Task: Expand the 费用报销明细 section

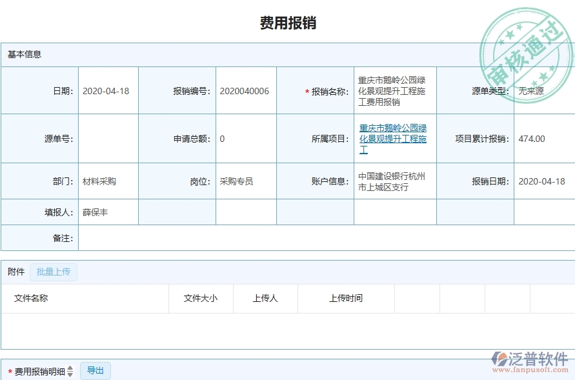Action: 39,370
